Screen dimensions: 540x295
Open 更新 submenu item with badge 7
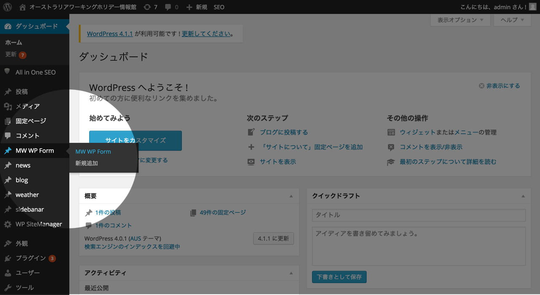[16, 54]
